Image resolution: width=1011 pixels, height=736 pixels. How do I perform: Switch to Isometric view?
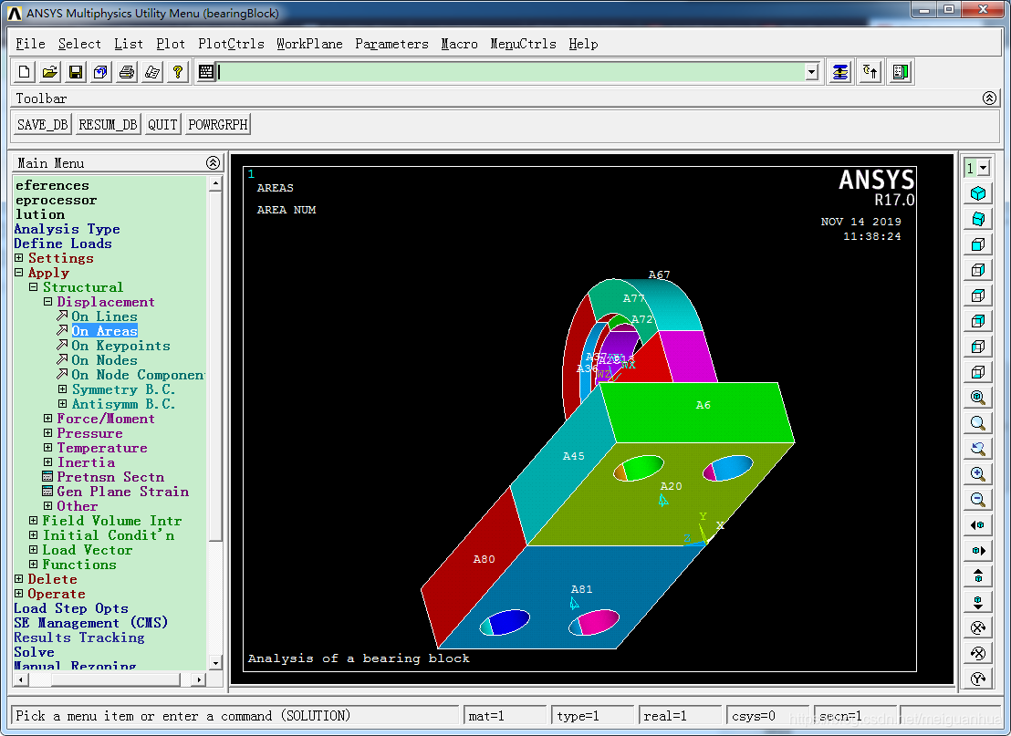tap(977, 193)
